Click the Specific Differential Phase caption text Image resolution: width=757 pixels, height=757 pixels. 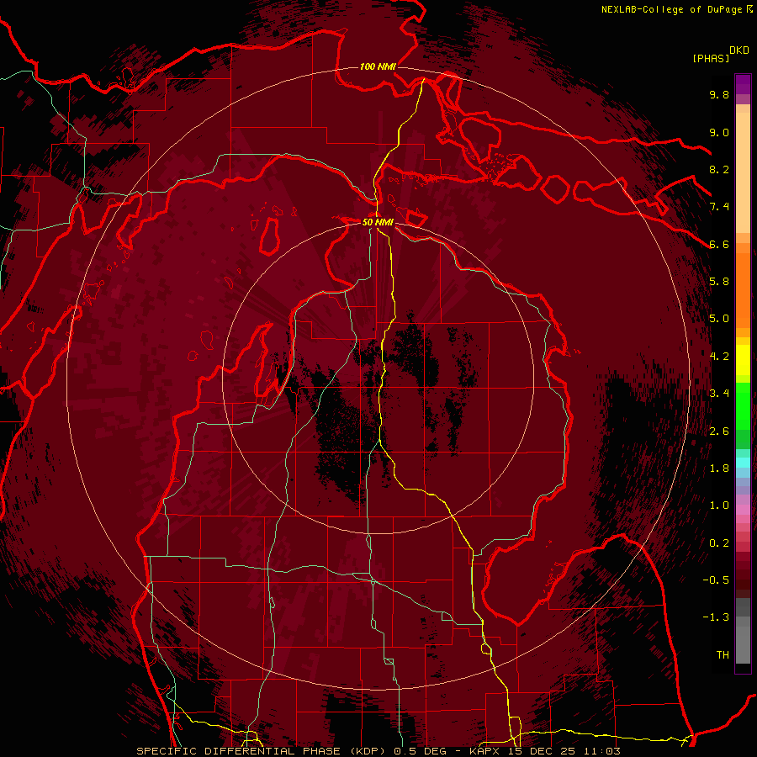[262, 751]
